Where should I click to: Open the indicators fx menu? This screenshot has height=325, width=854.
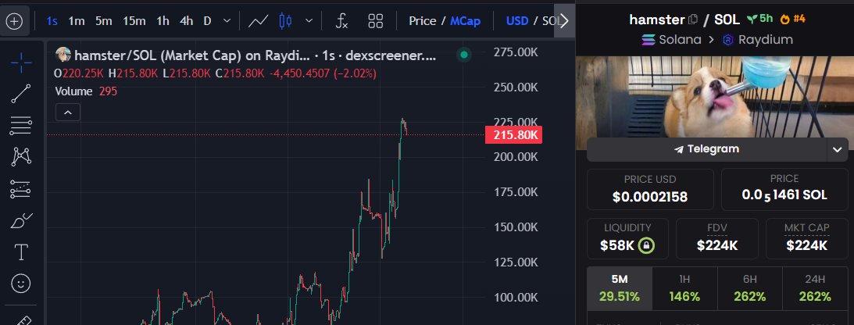tap(341, 21)
